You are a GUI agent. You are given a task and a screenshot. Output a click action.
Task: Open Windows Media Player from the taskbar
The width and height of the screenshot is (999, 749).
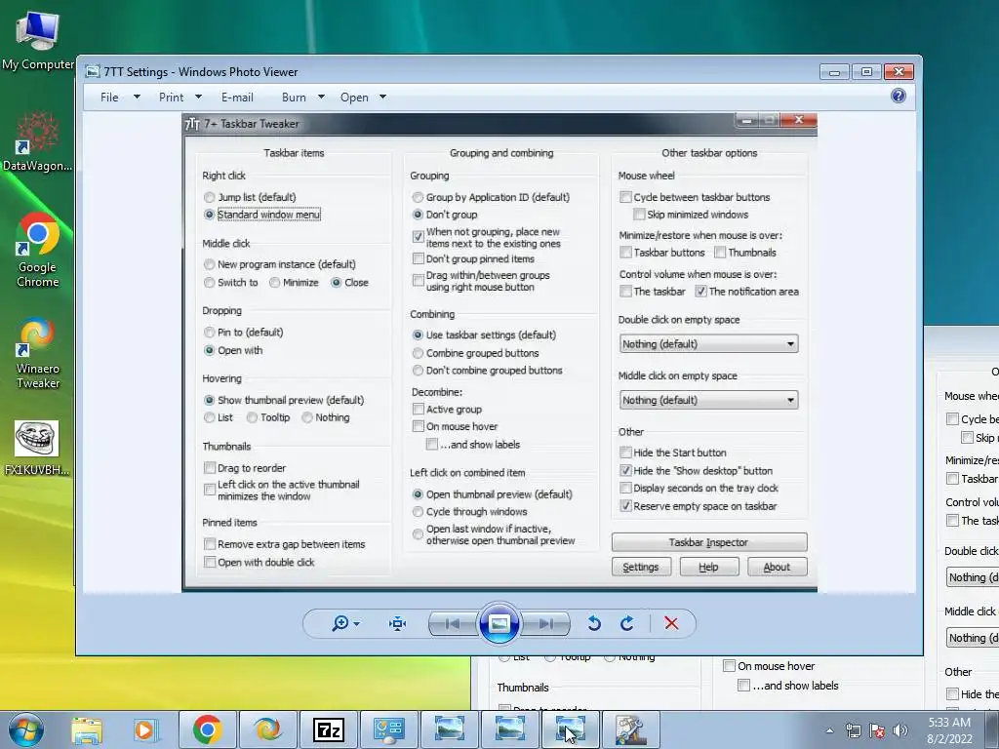click(146, 729)
